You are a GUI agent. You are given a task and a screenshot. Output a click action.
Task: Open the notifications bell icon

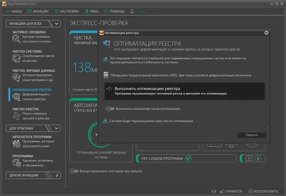click(x=132, y=11)
